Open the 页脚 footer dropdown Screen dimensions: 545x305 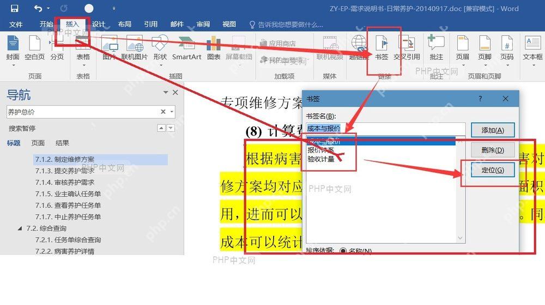[x=485, y=50]
